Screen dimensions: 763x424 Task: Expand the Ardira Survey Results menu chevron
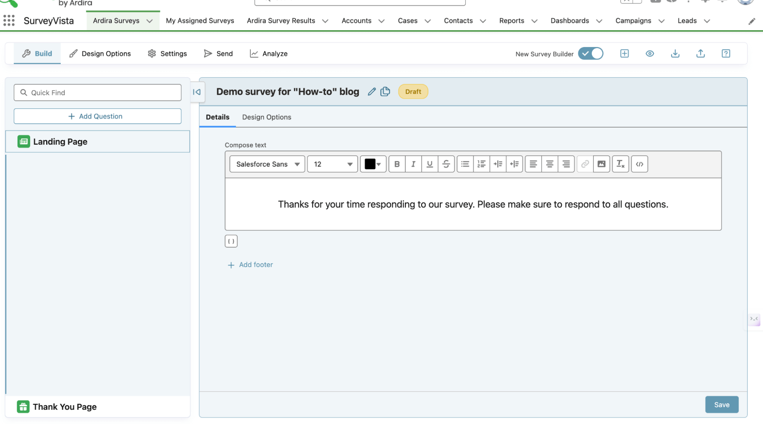(325, 21)
